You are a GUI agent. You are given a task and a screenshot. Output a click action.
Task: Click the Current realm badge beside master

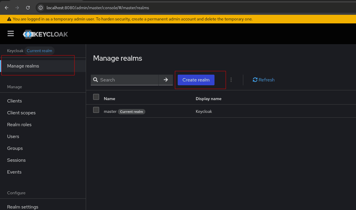tap(131, 112)
